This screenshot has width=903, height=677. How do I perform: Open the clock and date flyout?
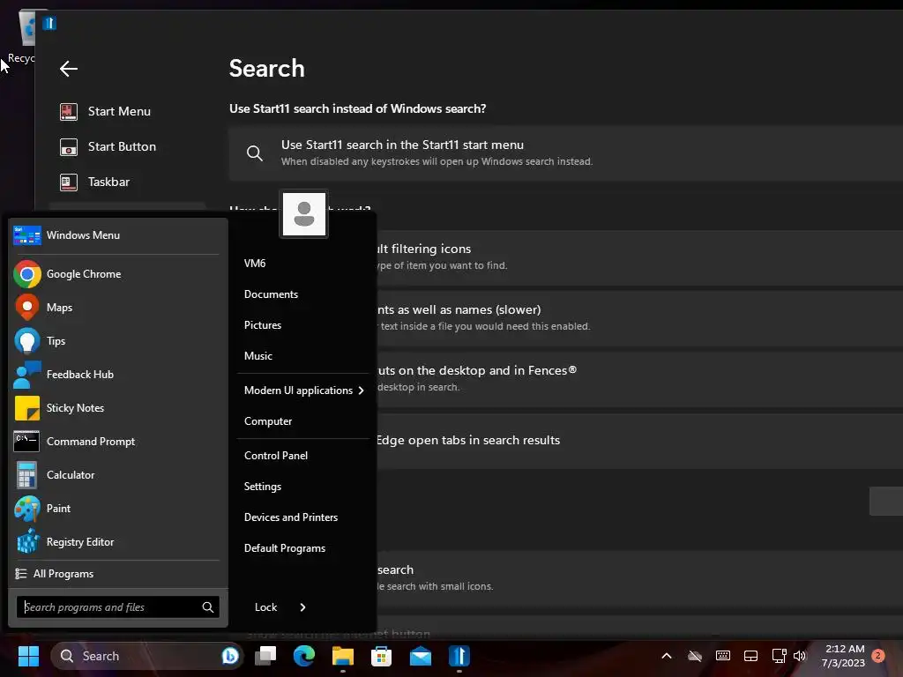pyautogui.click(x=843, y=656)
